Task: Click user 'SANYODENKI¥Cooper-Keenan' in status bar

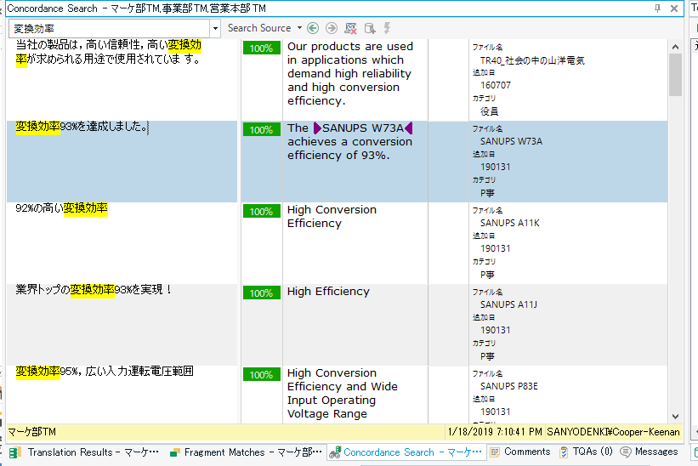Action: pos(614,432)
